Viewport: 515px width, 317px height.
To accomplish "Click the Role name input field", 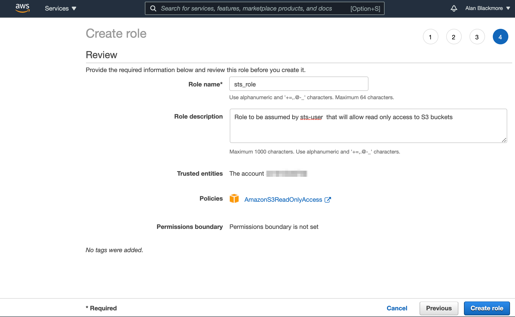I will pyautogui.click(x=299, y=84).
